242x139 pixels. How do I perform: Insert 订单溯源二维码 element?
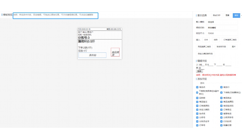[x=230, y=40]
